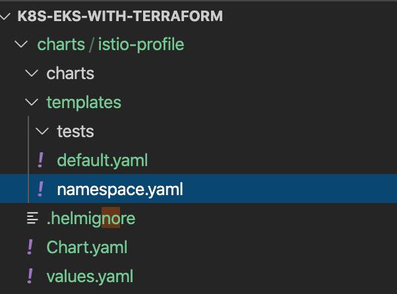Image resolution: width=397 pixels, height=294 pixels.
Task: Collapse the templates folder chevron
Action: (31, 103)
